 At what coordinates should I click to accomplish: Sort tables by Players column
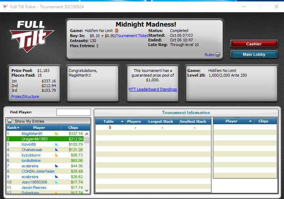136,121
